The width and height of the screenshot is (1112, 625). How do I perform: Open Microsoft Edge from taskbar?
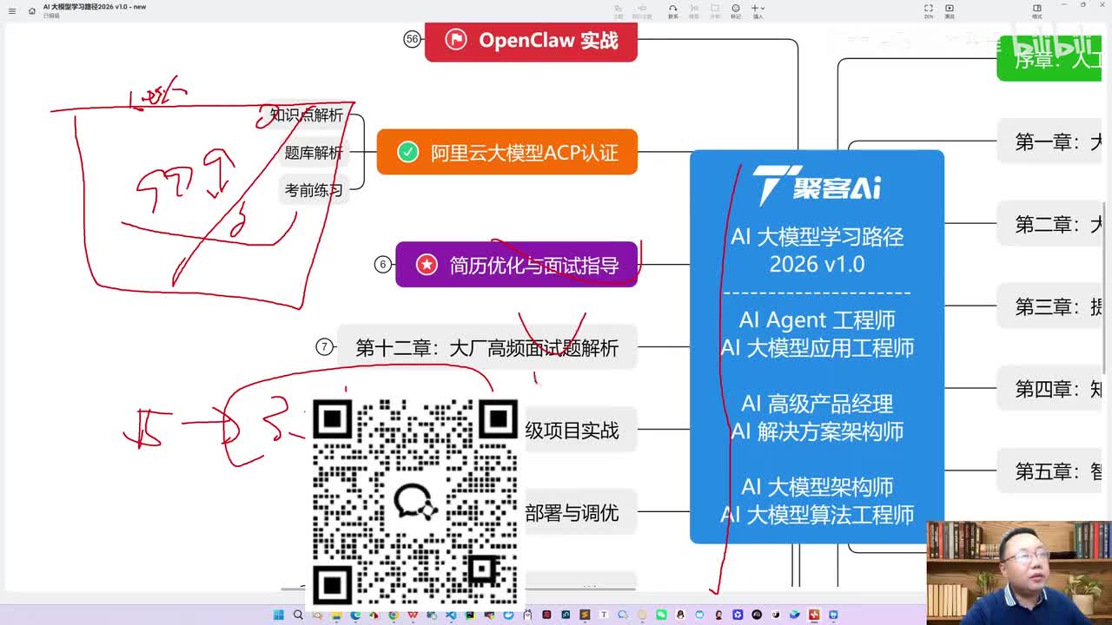(x=355, y=615)
